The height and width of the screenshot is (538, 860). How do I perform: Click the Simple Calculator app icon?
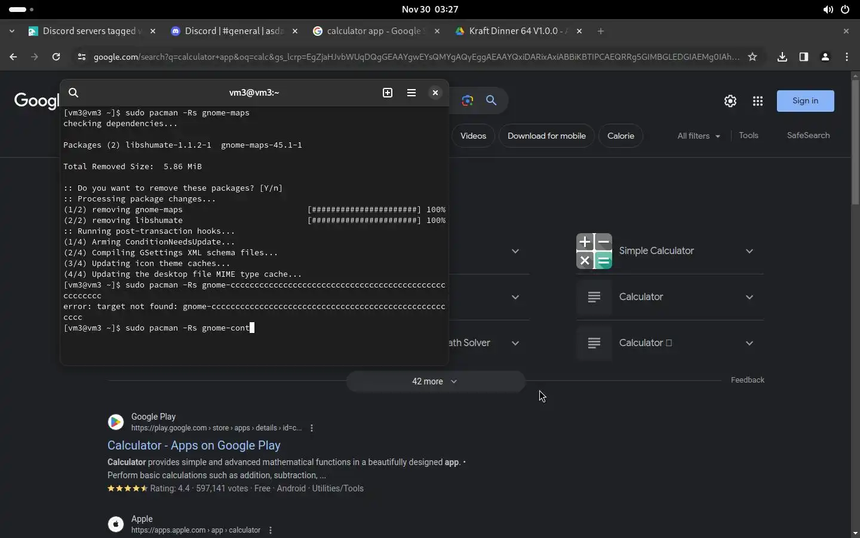coord(594,251)
